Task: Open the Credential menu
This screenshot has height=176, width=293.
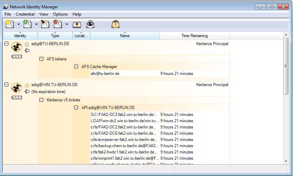Action: 25,14
